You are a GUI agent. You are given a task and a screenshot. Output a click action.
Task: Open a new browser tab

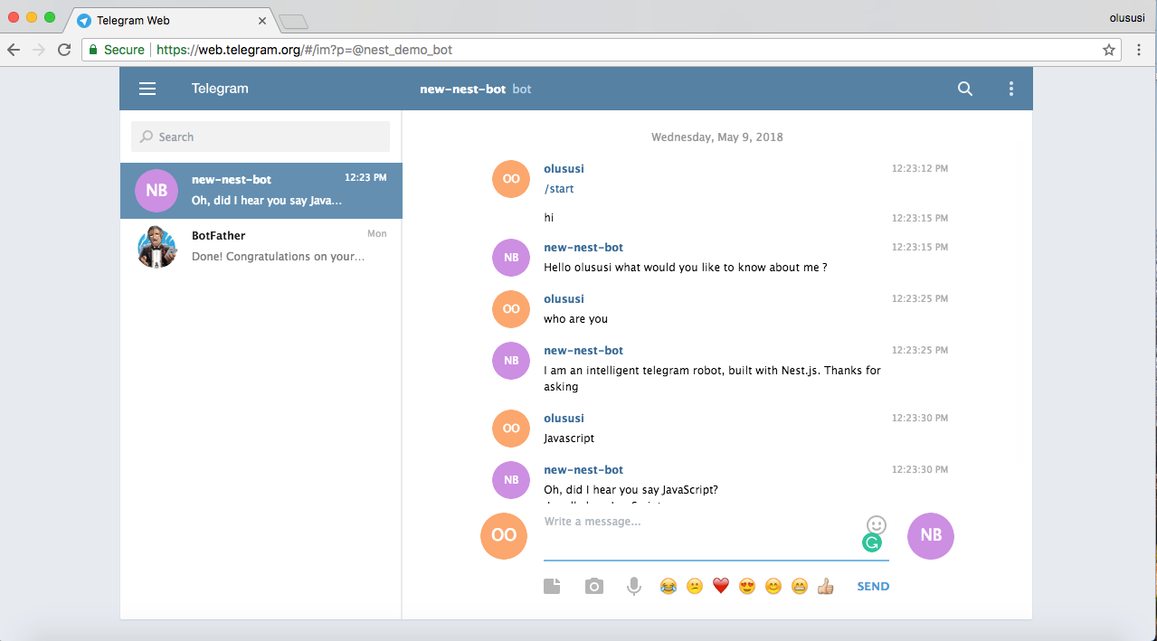[x=293, y=21]
